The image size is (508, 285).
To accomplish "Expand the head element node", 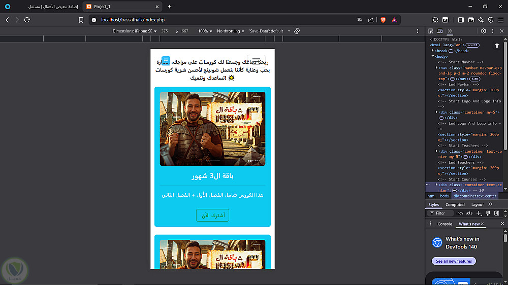I will (433, 51).
